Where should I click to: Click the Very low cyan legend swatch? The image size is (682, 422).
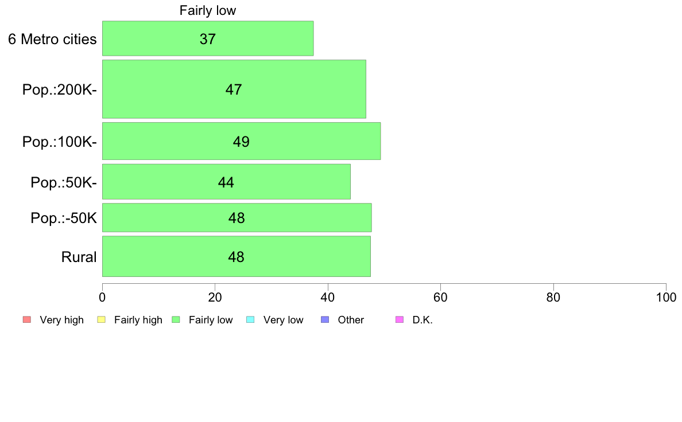point(250,319)
